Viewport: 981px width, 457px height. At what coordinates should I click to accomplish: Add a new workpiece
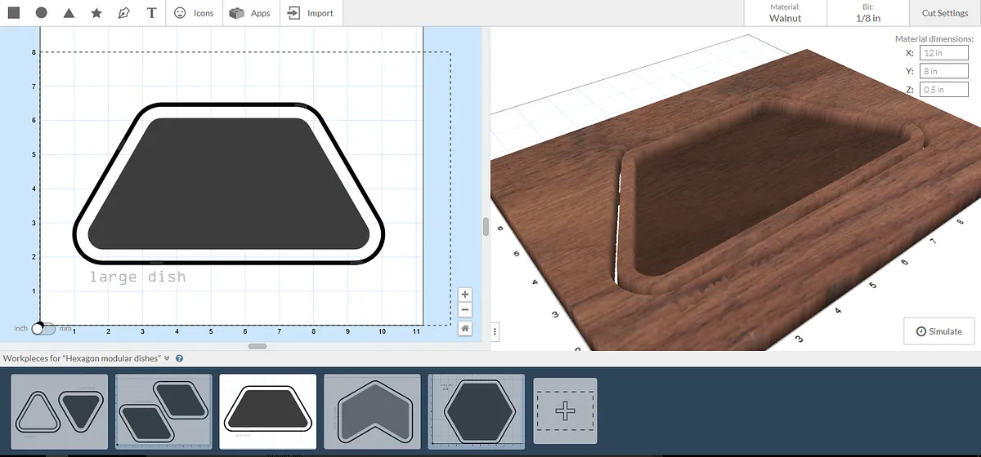click(565, 410)
